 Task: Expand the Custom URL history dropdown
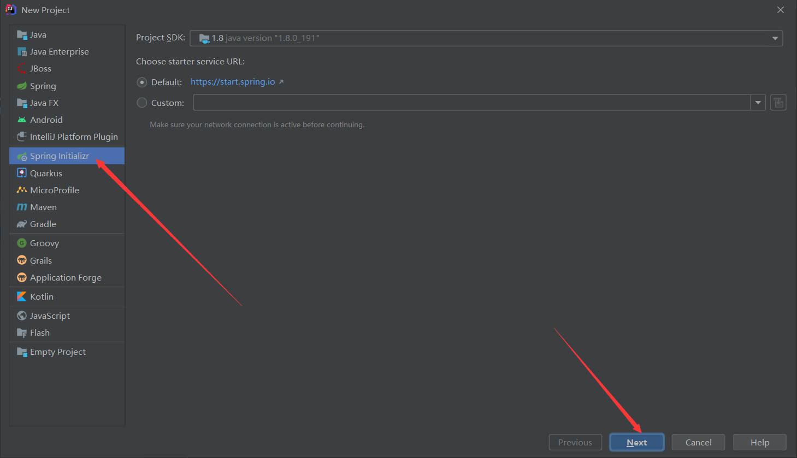click(758, 103)
